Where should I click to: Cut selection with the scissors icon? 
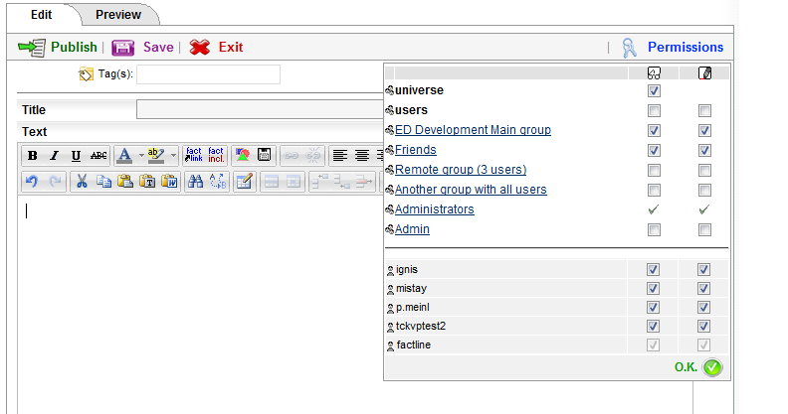point(82,182)
